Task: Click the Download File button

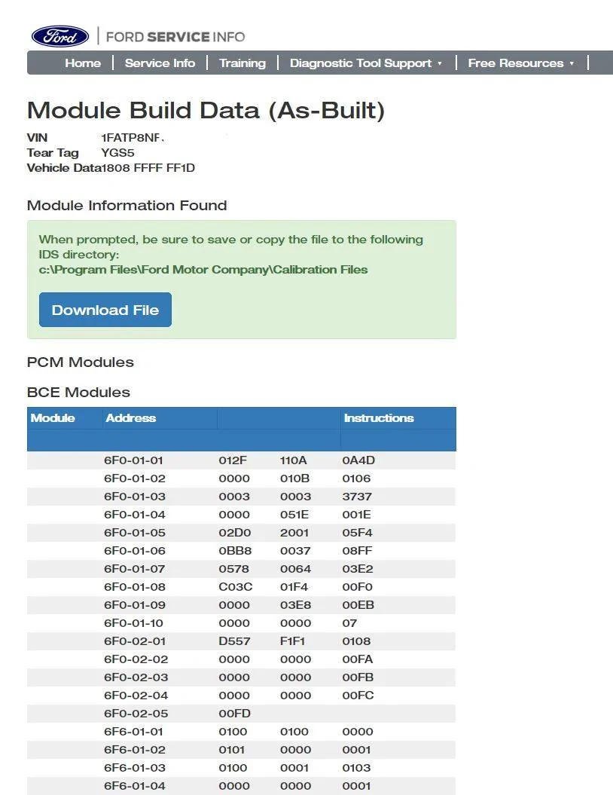Action: 105,310
